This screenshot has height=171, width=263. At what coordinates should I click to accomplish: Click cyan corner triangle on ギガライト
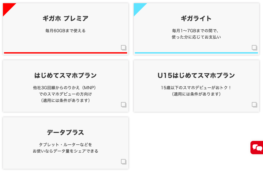[x=138, y=7]
